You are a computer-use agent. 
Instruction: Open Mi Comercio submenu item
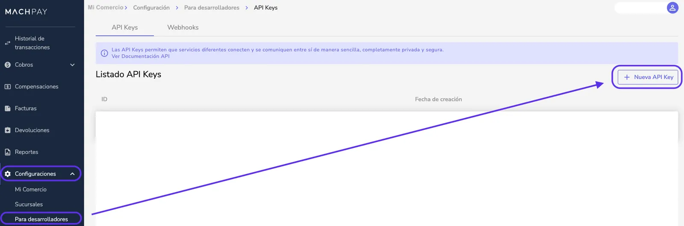tap(31, 189)
